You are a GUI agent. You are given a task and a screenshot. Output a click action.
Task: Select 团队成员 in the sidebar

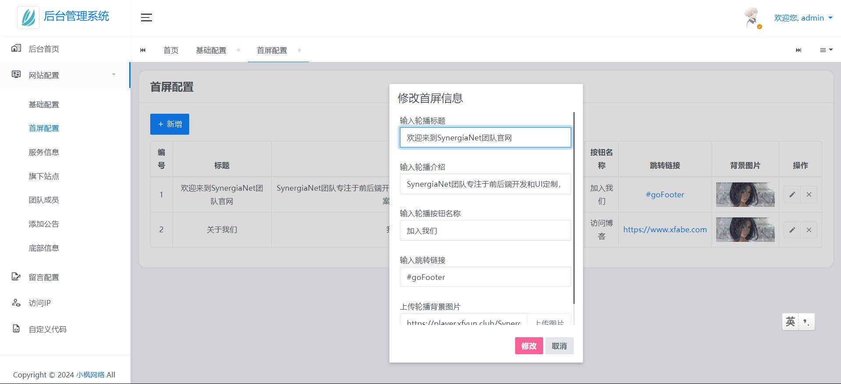(x=44, y=200)
